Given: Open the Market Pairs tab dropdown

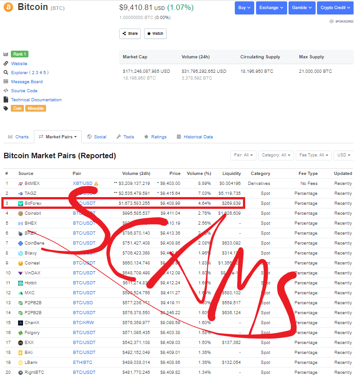Looking at the screenshot, I should click(x=58, y=137).
